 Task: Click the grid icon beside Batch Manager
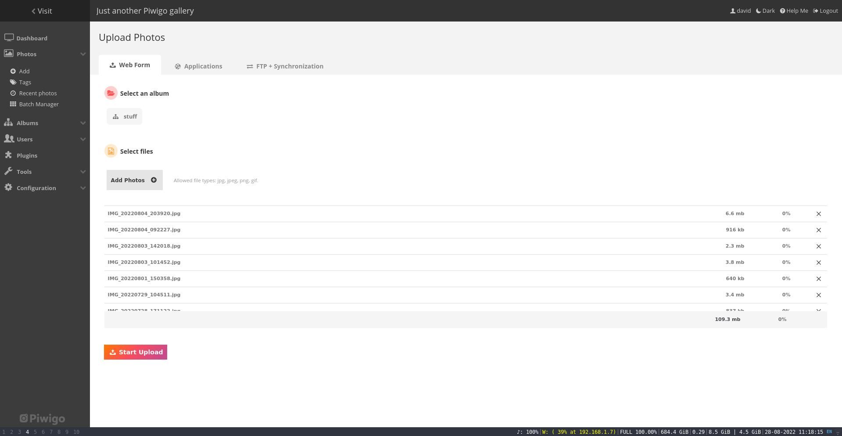[x=13, y=104]
